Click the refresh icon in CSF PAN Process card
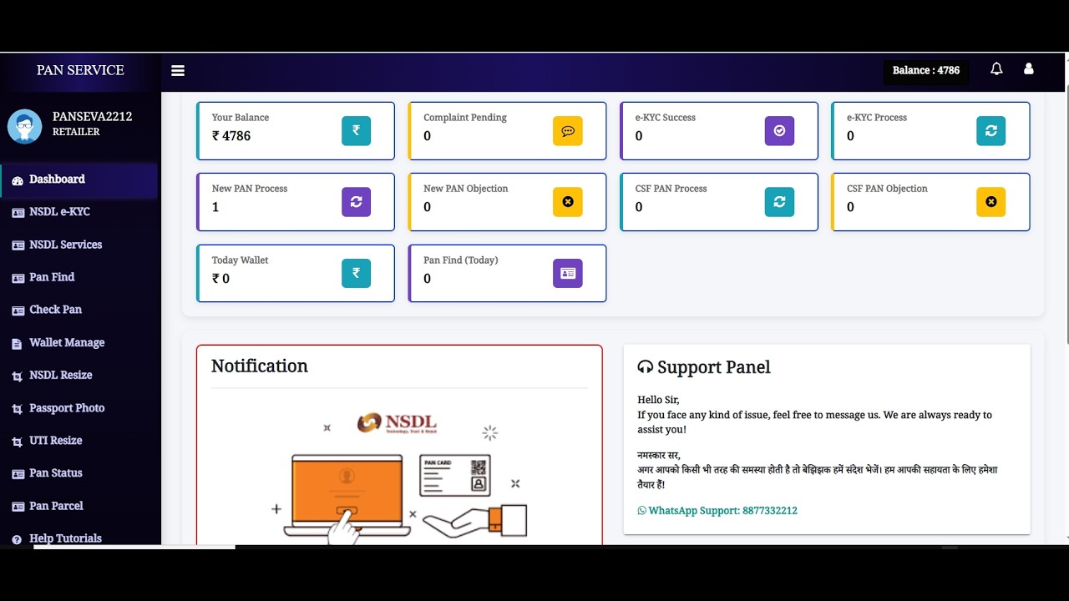This screenshot has height=601, width=1069. click(779, 202)
